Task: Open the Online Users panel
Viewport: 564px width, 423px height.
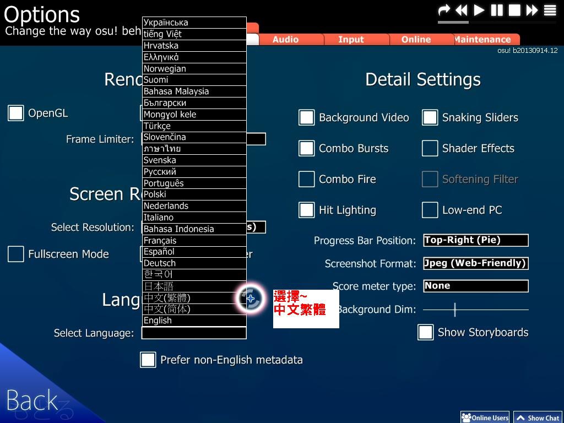Action: [485, 417]
